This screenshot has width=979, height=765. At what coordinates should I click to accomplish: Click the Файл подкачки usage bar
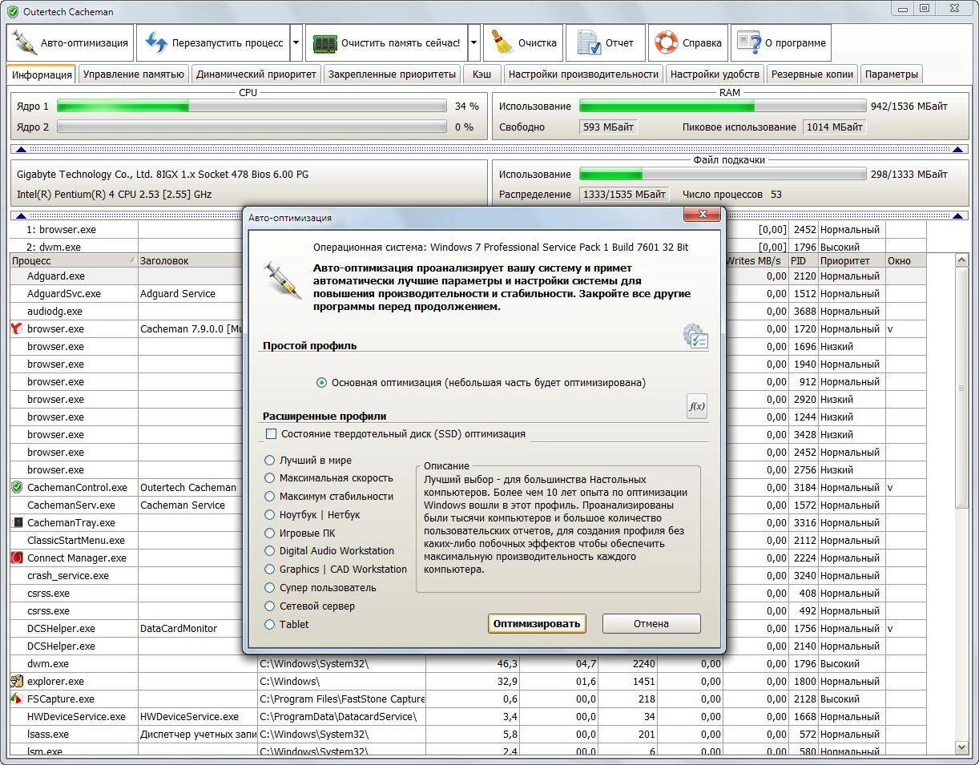click(723, 174)
